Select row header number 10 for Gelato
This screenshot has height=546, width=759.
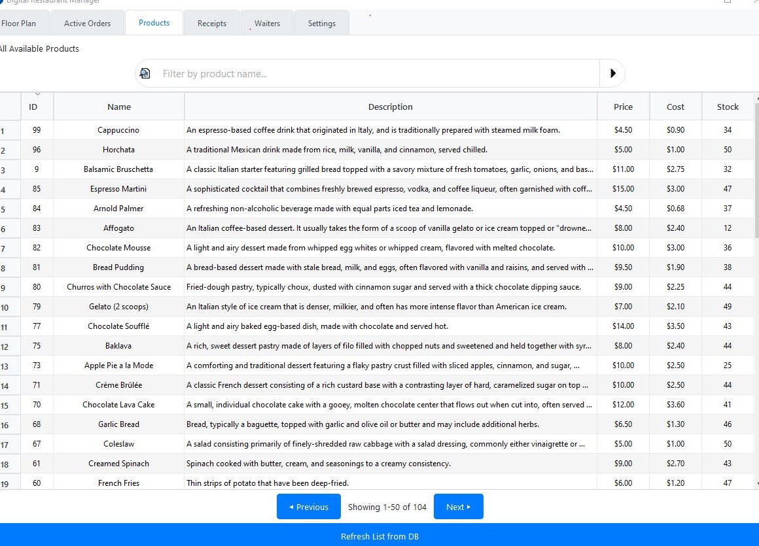tap(7, 307)
